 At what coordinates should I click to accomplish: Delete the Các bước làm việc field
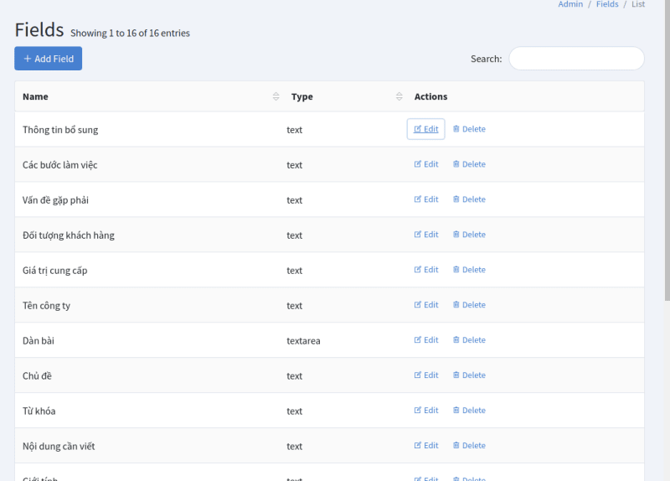click(x=469, y=164)
